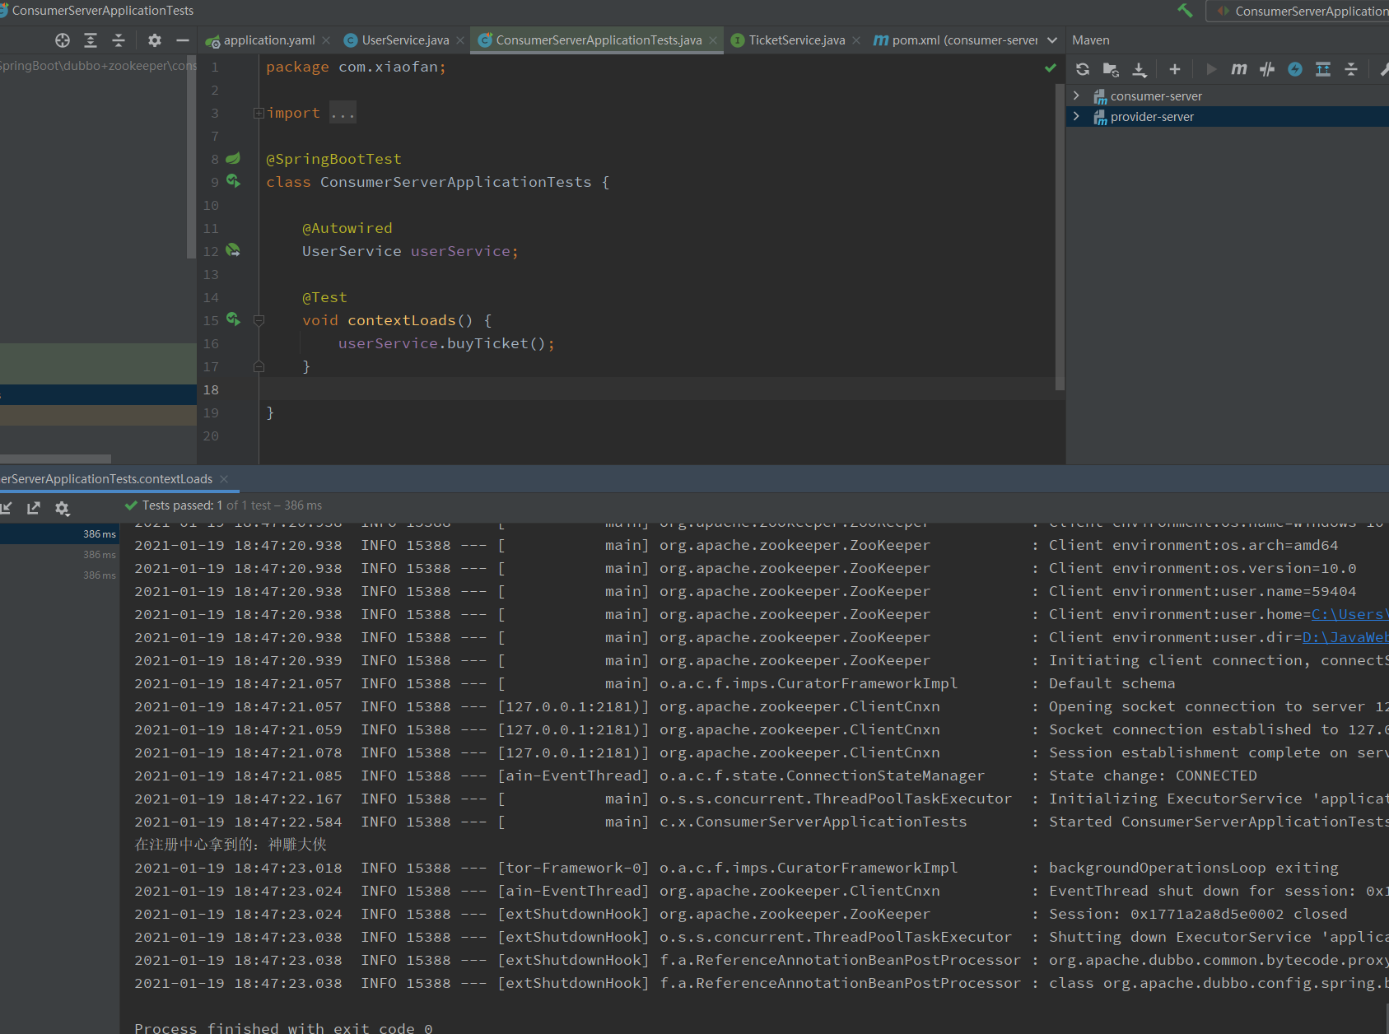The width and height of the screenshot is (1389, 1034).
Task: Toggle Maven Offline Mode blue icon
Action: pyautogui.click(x=1295, y=69)
